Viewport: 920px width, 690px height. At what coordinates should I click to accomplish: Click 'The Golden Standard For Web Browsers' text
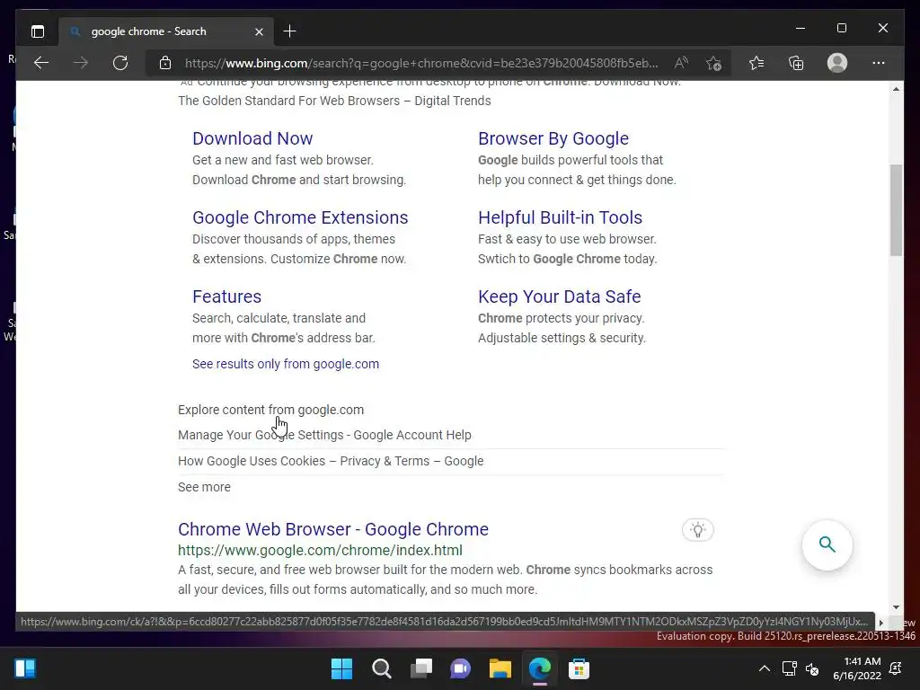point(288,101)
